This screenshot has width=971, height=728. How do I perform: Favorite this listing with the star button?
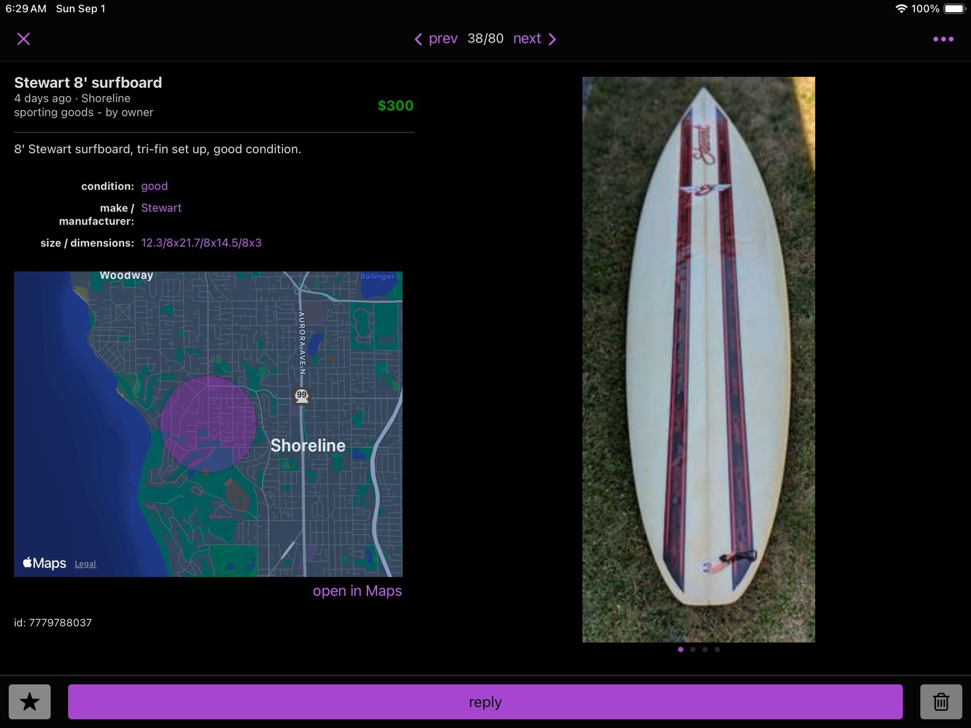(30, 702)
